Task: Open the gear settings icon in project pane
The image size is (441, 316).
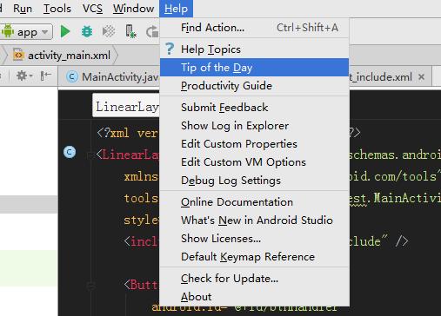Action: (23, 76)
